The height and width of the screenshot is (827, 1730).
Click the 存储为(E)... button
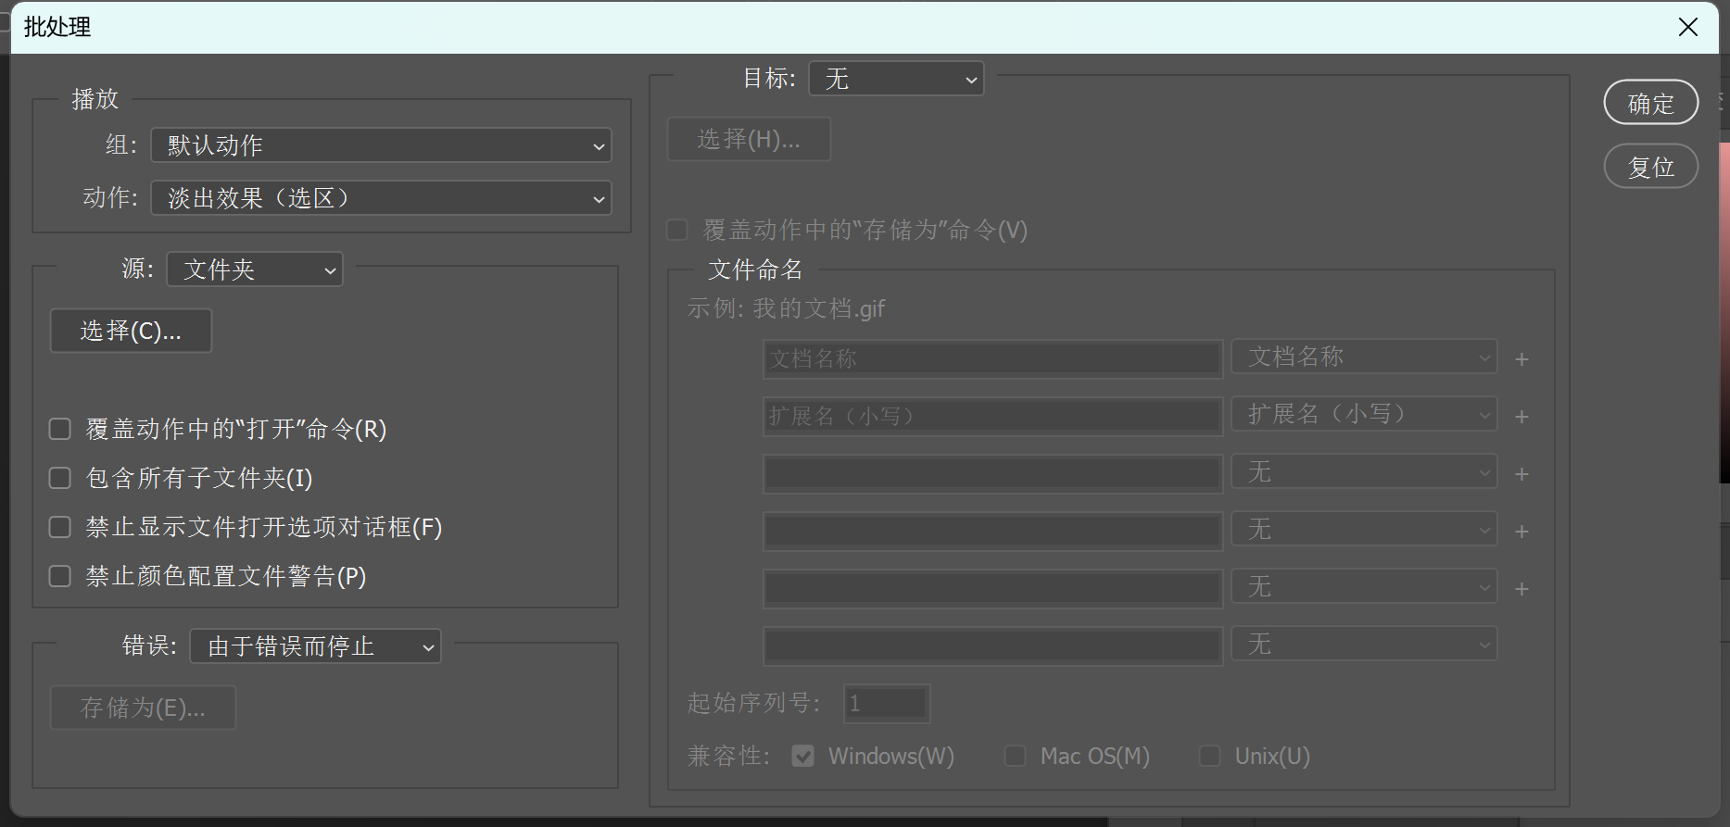click(x=143, y=708)
